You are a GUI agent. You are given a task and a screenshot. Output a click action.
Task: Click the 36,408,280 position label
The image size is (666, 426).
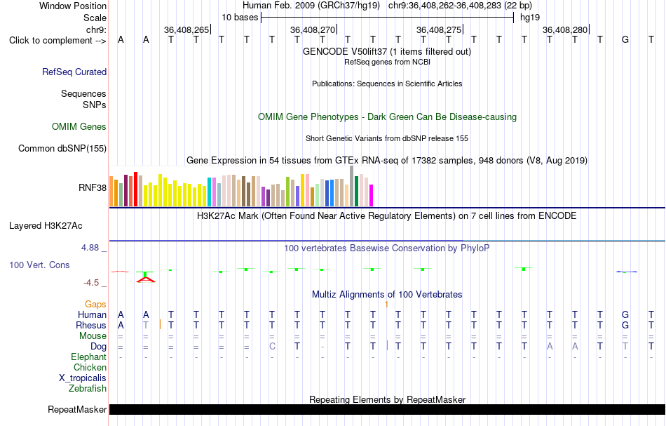pos(565,29)
